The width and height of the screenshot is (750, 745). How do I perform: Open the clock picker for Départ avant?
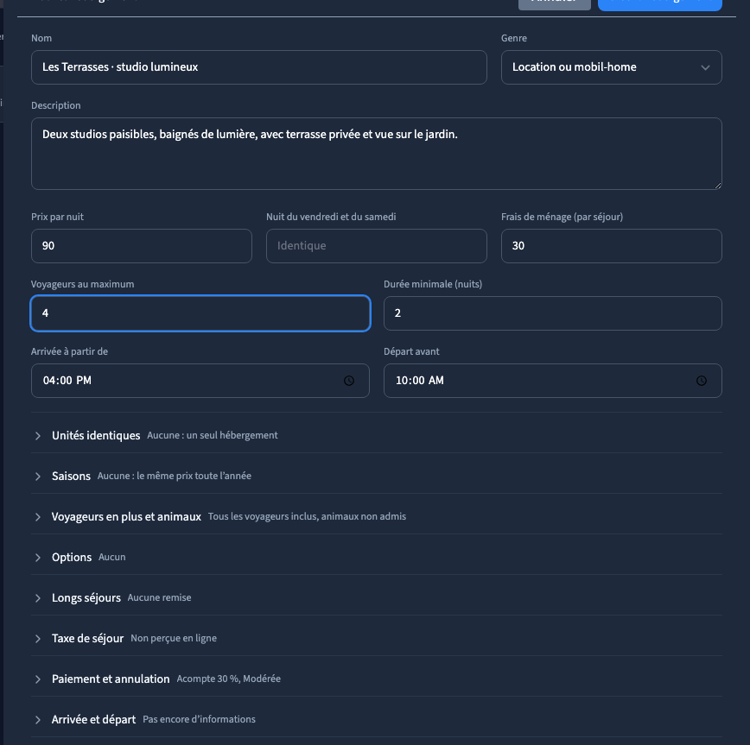702,381
